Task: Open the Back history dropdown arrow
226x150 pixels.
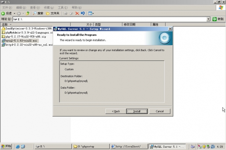Action: (x=14, y=14)
